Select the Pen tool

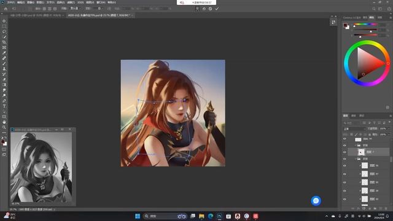[4, 101]
